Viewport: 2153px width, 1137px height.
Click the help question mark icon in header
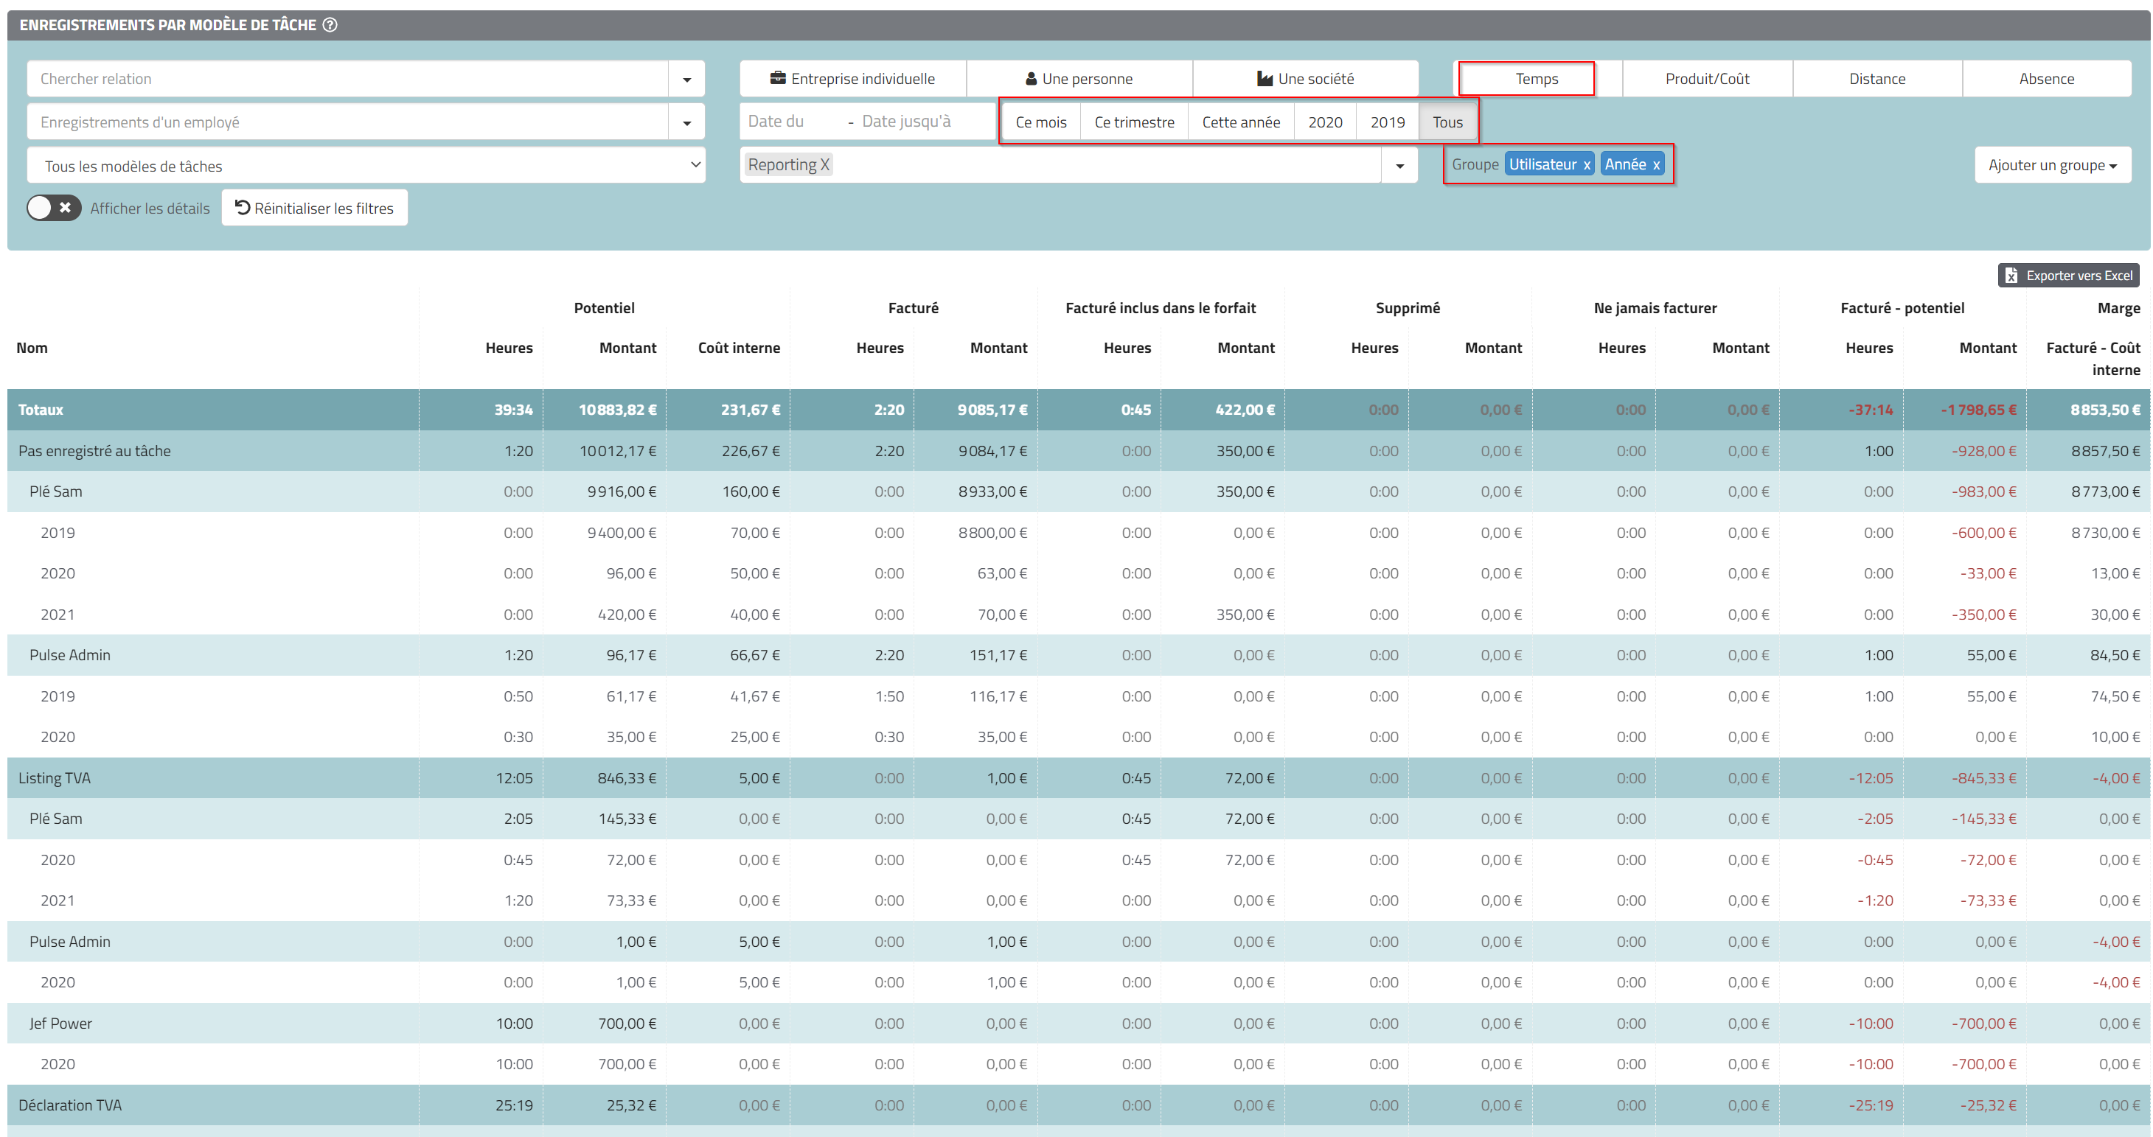pos(330,25)
